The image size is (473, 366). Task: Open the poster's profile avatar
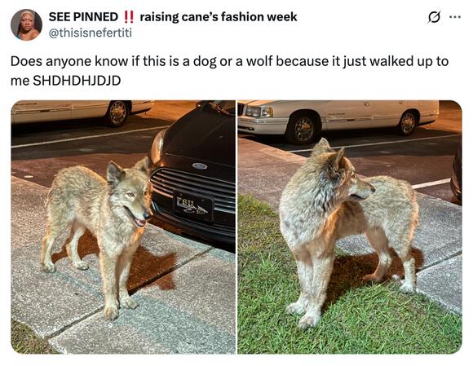pyautogui.click(x=26, y=24)
